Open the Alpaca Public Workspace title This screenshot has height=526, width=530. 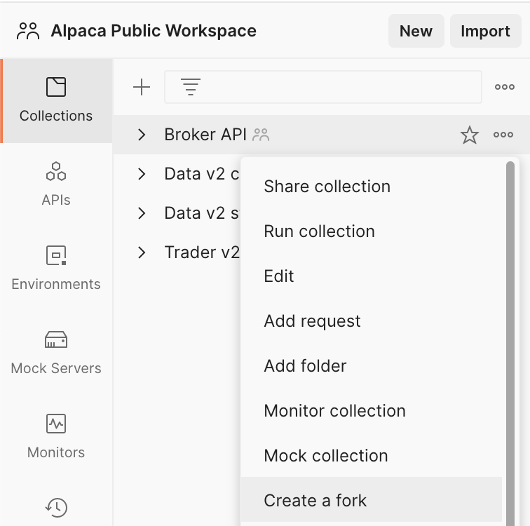(154, 31)
